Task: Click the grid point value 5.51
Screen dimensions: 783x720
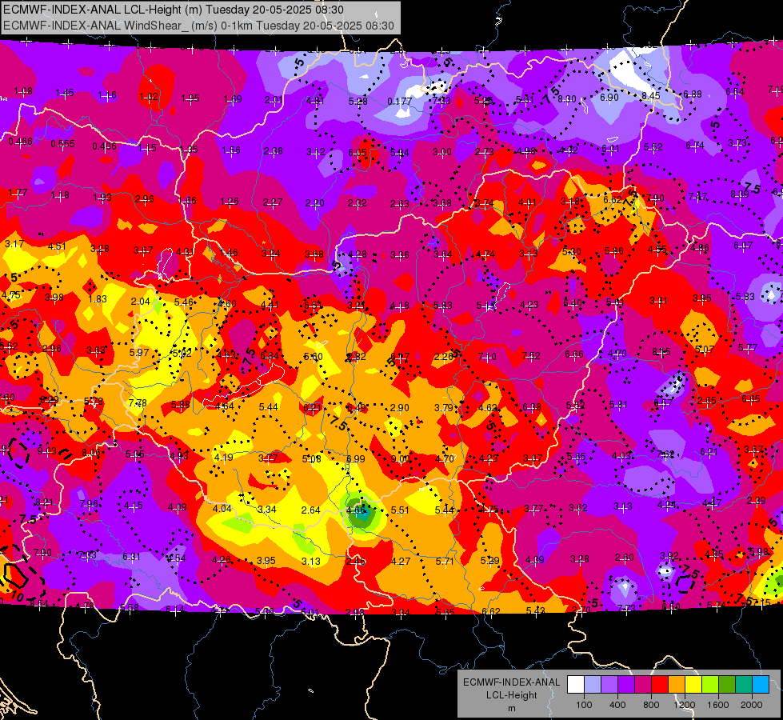Action: (x=400, y=510)
